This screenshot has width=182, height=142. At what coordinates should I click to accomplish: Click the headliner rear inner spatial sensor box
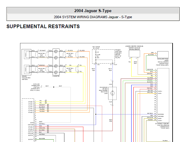click(163, 55)
